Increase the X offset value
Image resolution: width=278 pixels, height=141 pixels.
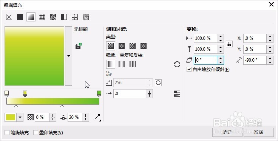coord(270,36)
